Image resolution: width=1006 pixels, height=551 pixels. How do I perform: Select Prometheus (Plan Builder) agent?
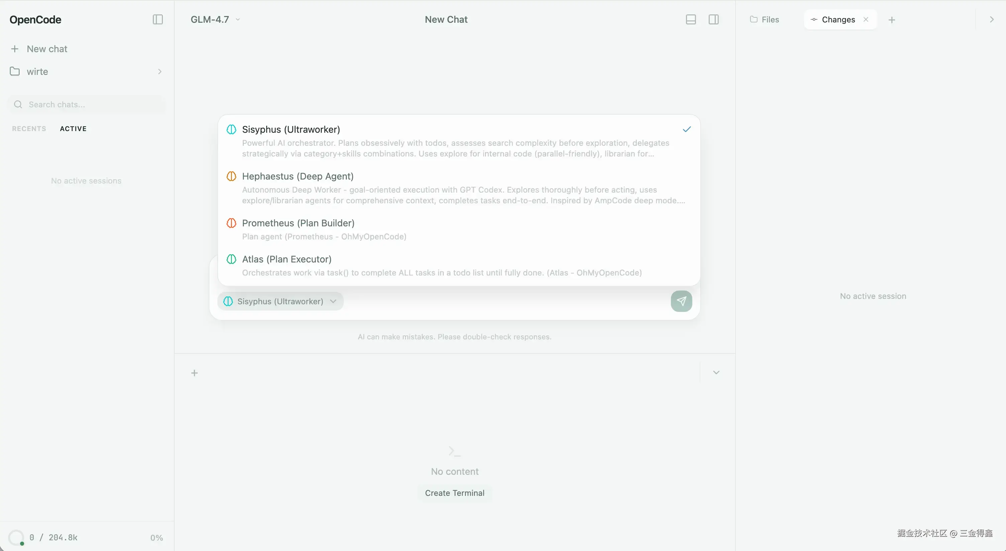(x=298, y=223)
